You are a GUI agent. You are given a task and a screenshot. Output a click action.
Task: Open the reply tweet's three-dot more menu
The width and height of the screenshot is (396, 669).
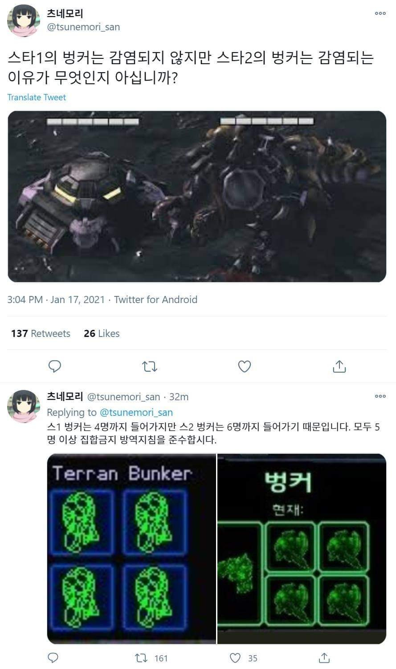(380, 396)
